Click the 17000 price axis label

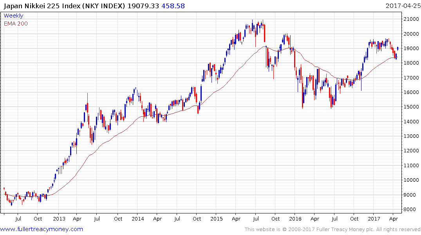(x=411, y=78)
